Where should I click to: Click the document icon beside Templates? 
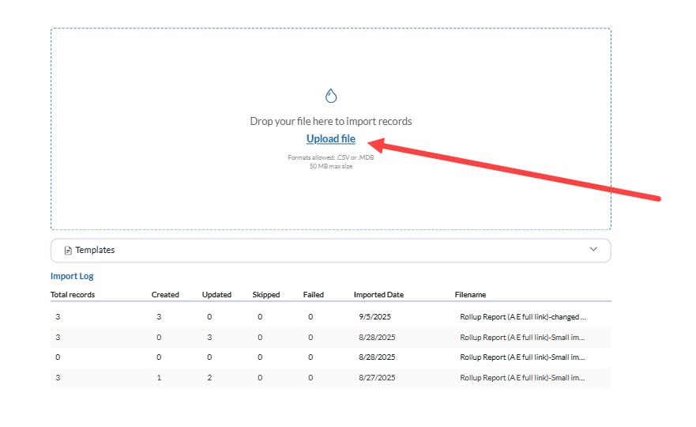[68, 251]
